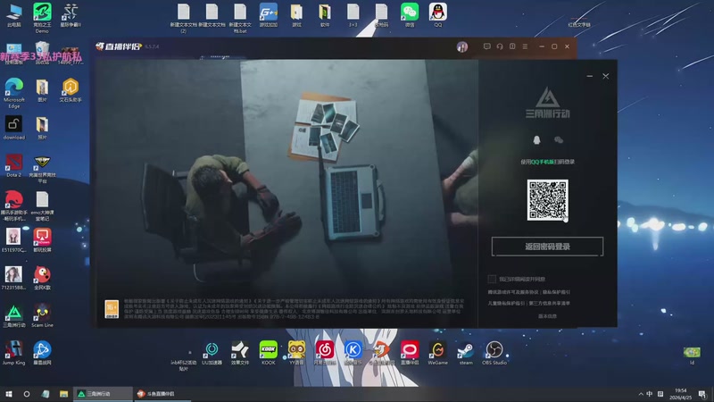The width and height of the screenshot is (714, 402).
Task: Launch 三角洲行动 from desktop shortcut
Action: pos(13,315)
